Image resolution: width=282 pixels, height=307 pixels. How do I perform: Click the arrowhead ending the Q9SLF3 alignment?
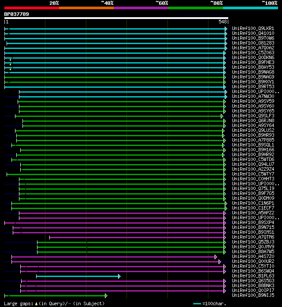coord(222,116)
